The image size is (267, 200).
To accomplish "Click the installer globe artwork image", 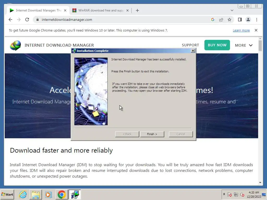I will tap(91, 91).
